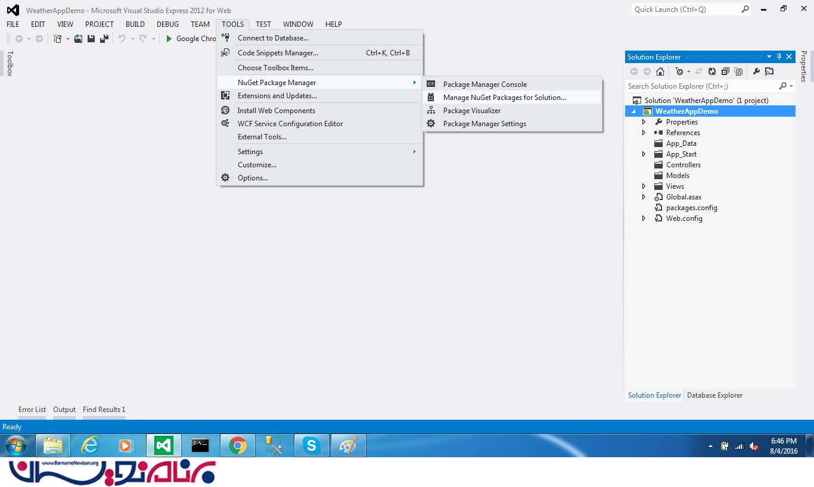Click Collapse All icon in Solution Explorer
This screenshot has height=487, width=814.
(725, 71)
